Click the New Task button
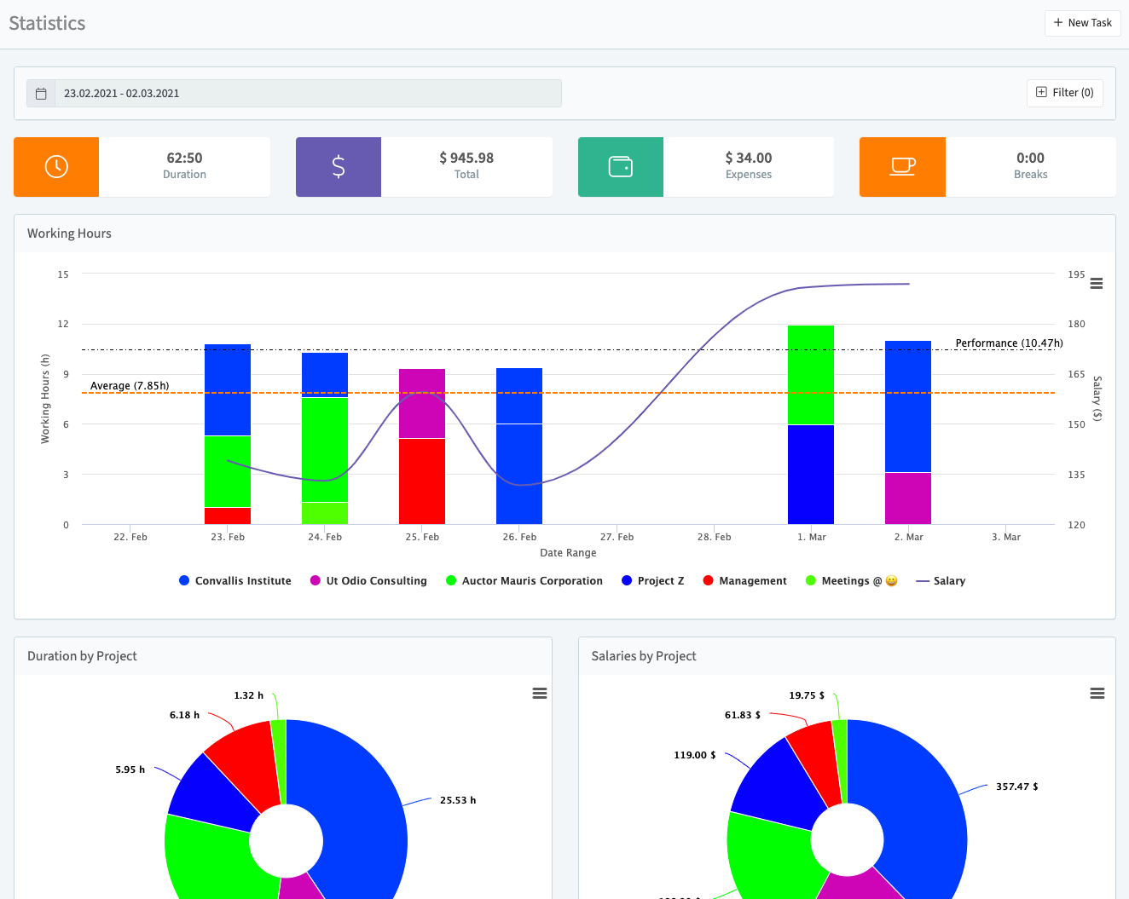 click(1082, 23)
